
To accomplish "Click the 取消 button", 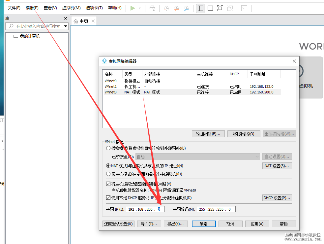I will point(230,224).
